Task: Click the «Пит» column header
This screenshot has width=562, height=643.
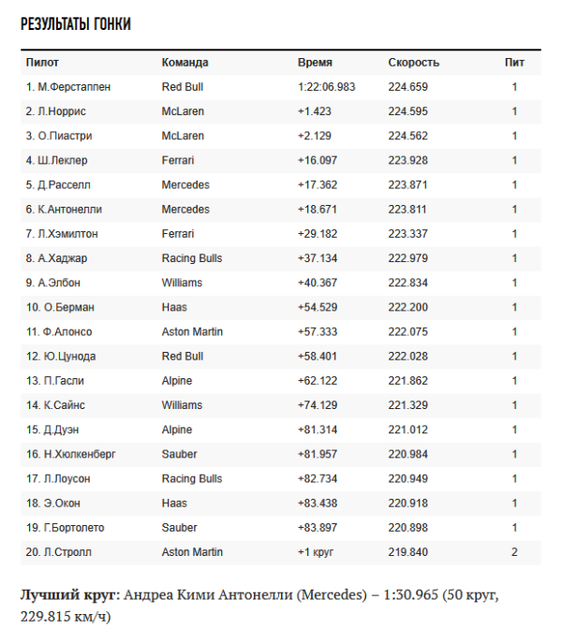Action: click(x=514, y=63)
